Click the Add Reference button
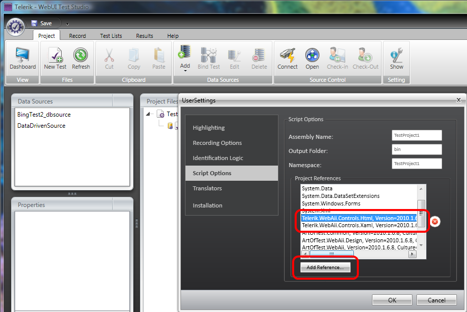Viewport: 467px width, 312px height. coord(325,268)
